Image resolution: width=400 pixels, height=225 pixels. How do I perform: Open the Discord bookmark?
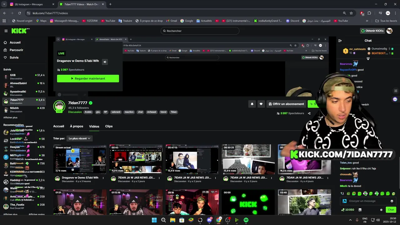pyautogui.click(x=292, y=21)
